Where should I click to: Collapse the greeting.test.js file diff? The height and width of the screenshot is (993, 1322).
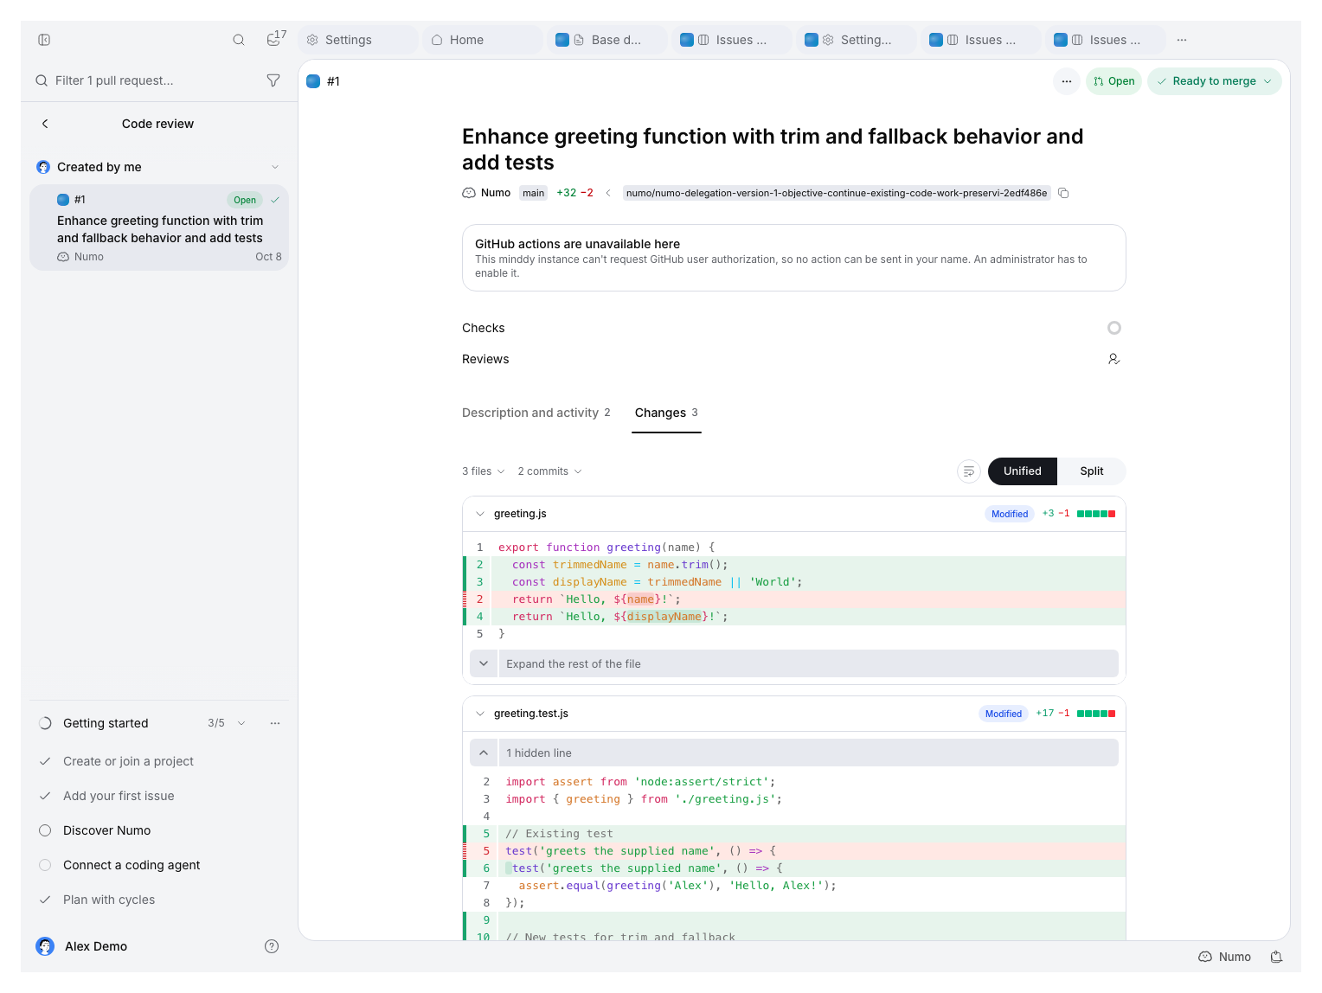tap(480, 714)
